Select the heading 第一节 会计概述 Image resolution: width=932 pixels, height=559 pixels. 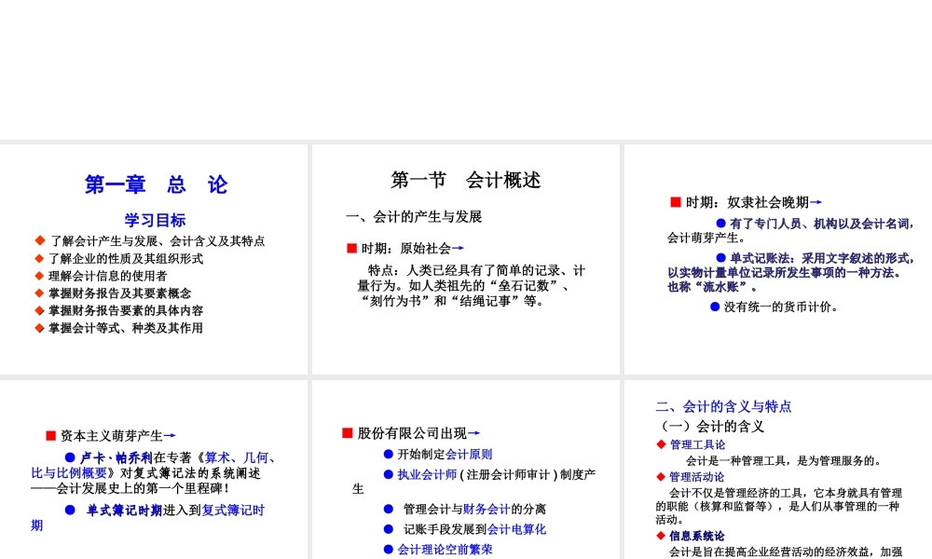(466, 181)
